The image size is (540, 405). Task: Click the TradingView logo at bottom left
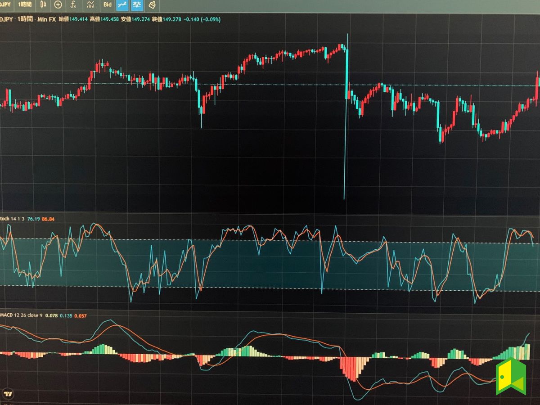pyautogui.click(x=8, y=394)
